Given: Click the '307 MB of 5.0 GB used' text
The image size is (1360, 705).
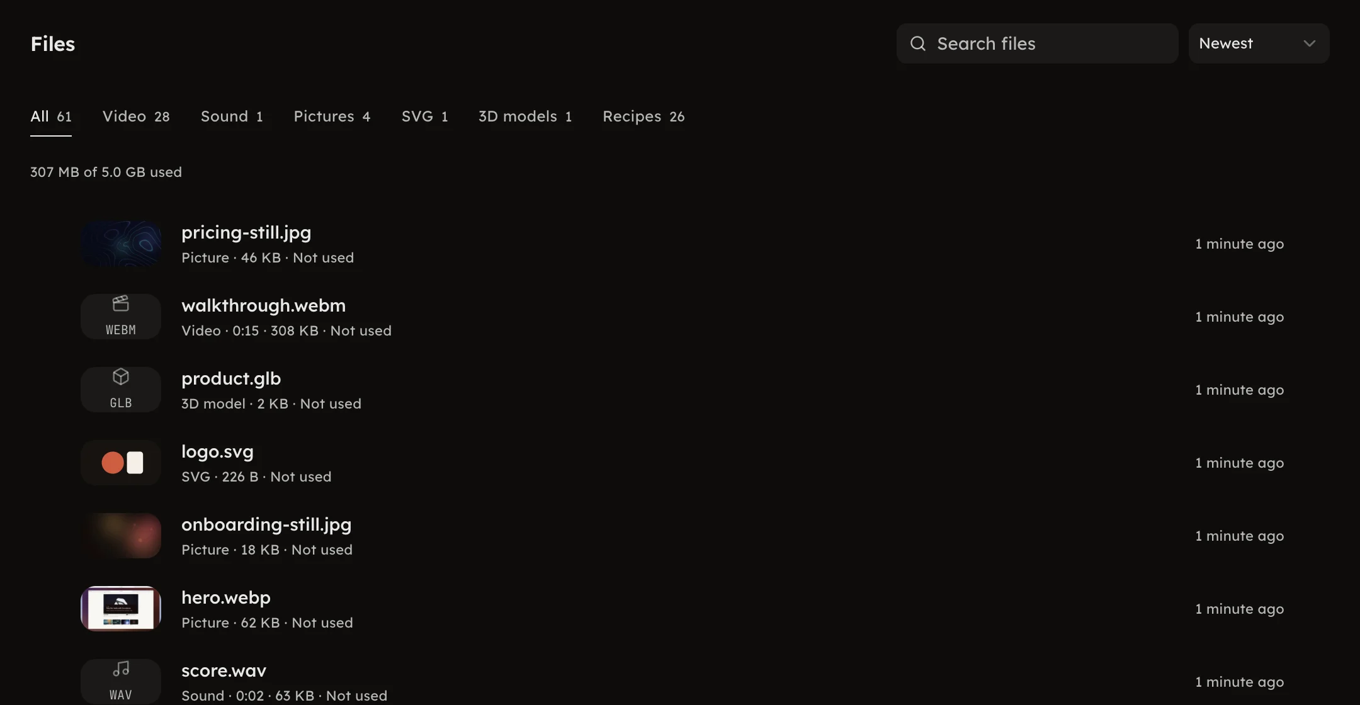Looking at the screenshot, I should point(106,172).
